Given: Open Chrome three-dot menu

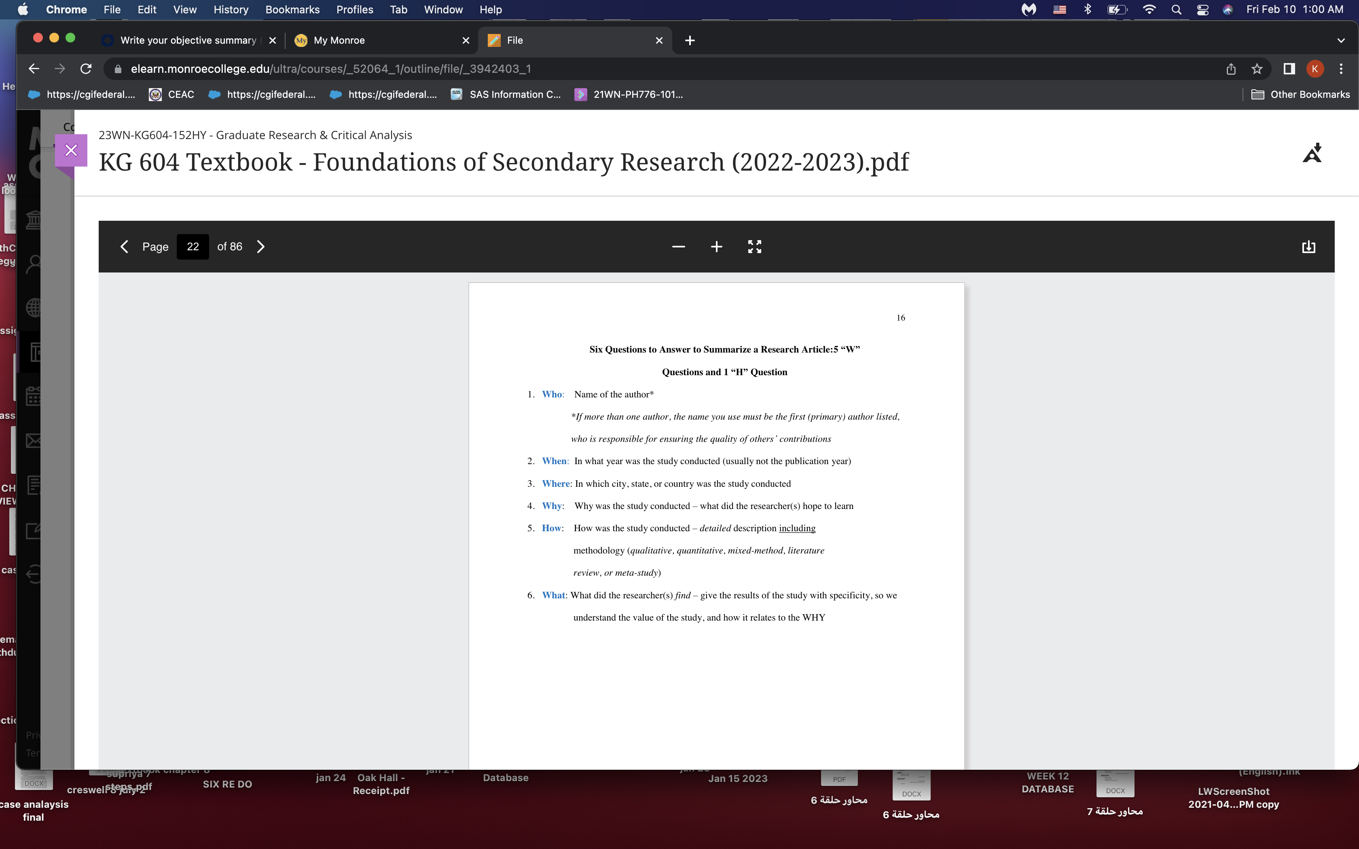Looking at the screenshot, I should (1341, 68).
